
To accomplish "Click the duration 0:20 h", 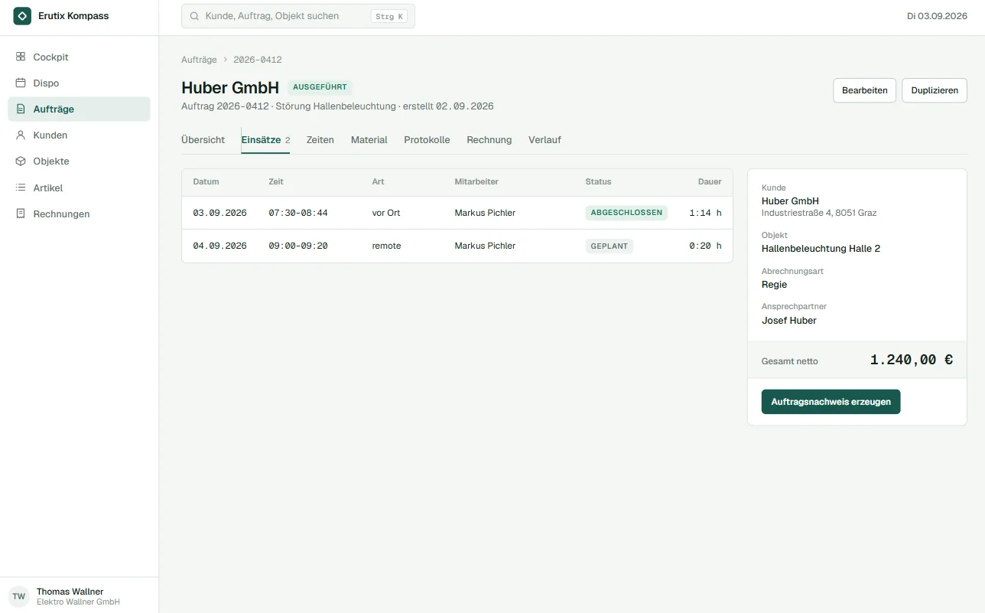I will pos(705,246).
